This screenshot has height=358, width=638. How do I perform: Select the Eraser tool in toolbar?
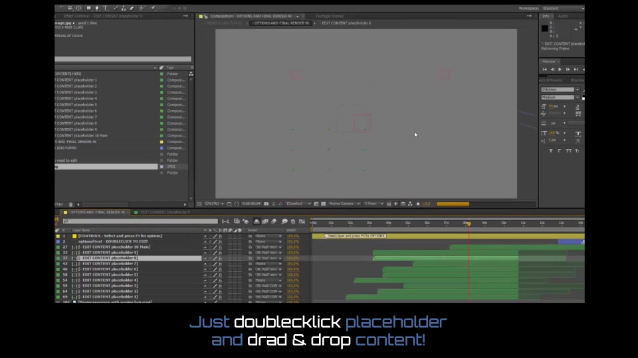[x=132, y=8]
